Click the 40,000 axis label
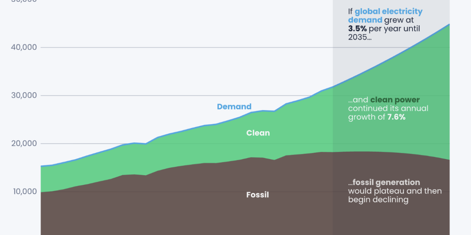Viewport: 471px width, 235px height. [x=24, y=47]
